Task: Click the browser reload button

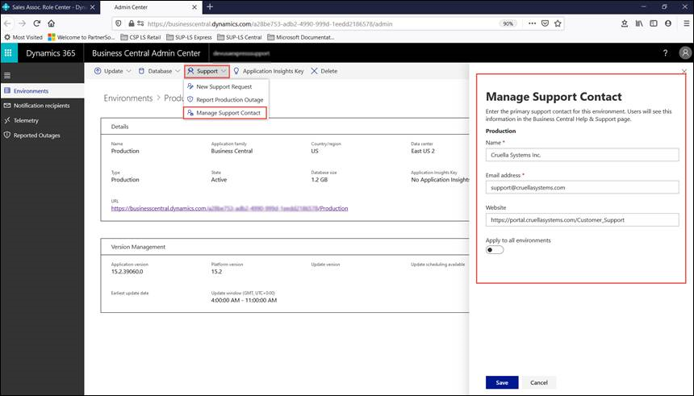Action: click(37, 23)
